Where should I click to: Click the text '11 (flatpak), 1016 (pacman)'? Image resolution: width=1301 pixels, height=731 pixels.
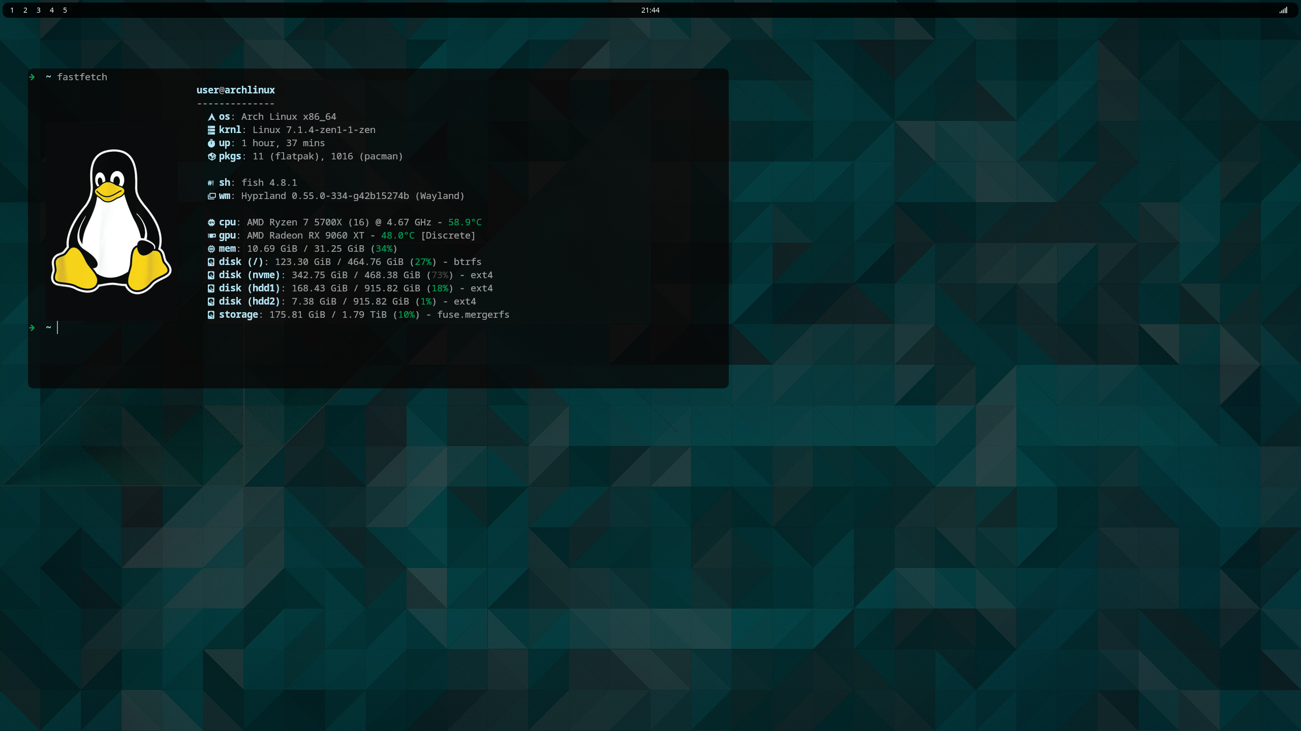pos(328,156)
